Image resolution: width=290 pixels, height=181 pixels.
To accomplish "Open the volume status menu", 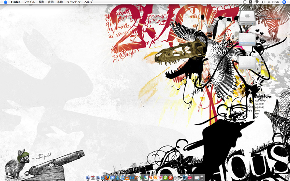I will [x=262, y=2].
